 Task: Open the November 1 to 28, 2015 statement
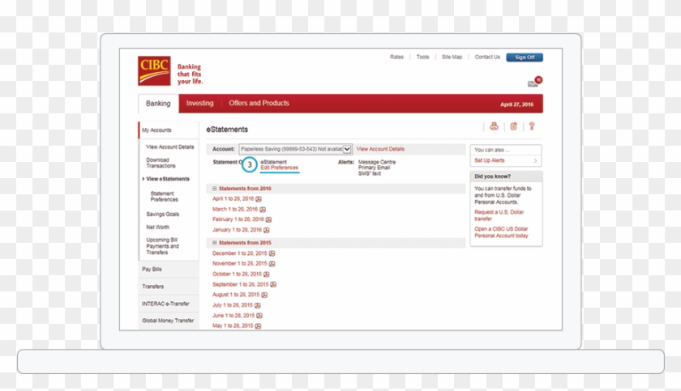point(240,264)
